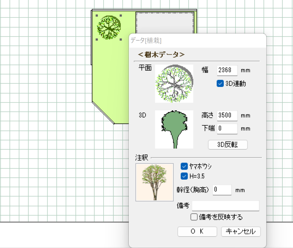This screenshot has width=293, height=248.
Task: Confirm the dialog with the OK button
Action: (197, 231)
